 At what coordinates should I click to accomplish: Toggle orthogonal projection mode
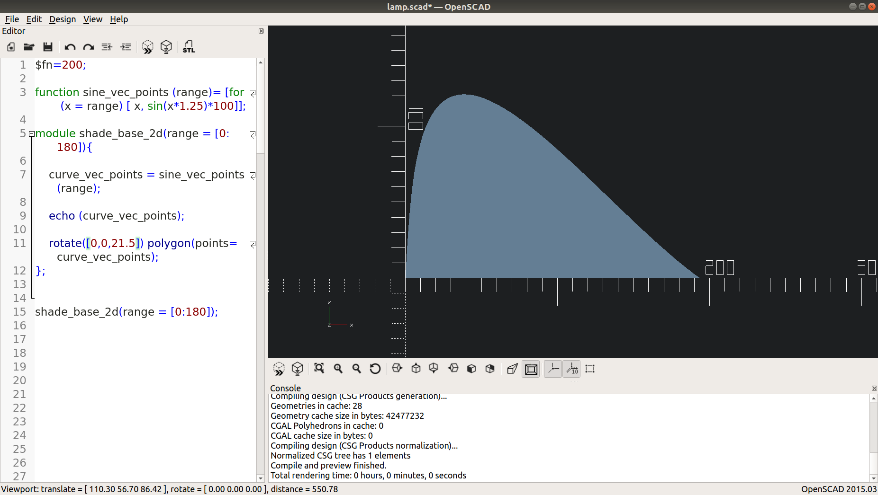531,369
